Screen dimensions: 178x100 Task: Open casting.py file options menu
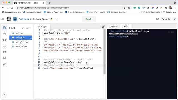tap(31, 38)
